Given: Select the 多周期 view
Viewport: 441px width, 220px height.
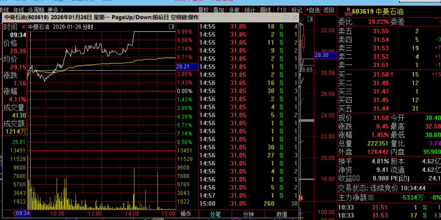Looking at the screenshot, I should point(36,10).
